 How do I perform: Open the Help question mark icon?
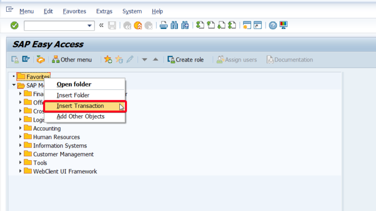pyautogui.click(x=273, y=25)
